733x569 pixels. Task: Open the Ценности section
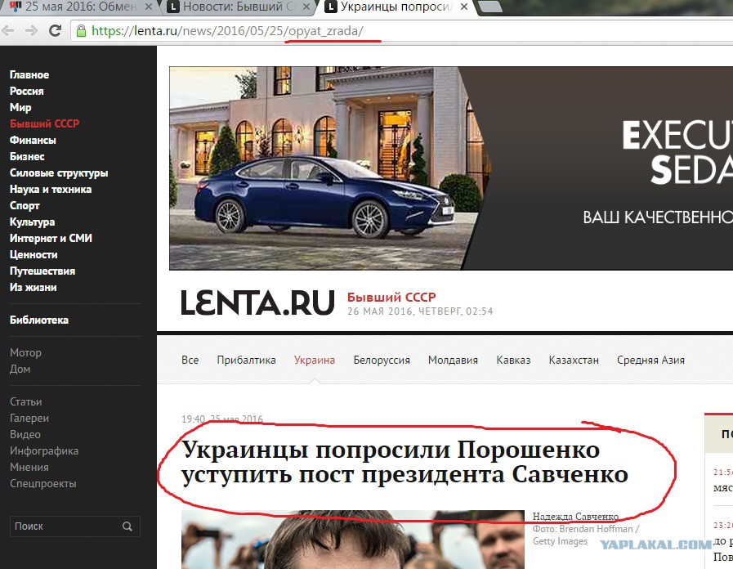pyautogui.click(x=34, y=255)
